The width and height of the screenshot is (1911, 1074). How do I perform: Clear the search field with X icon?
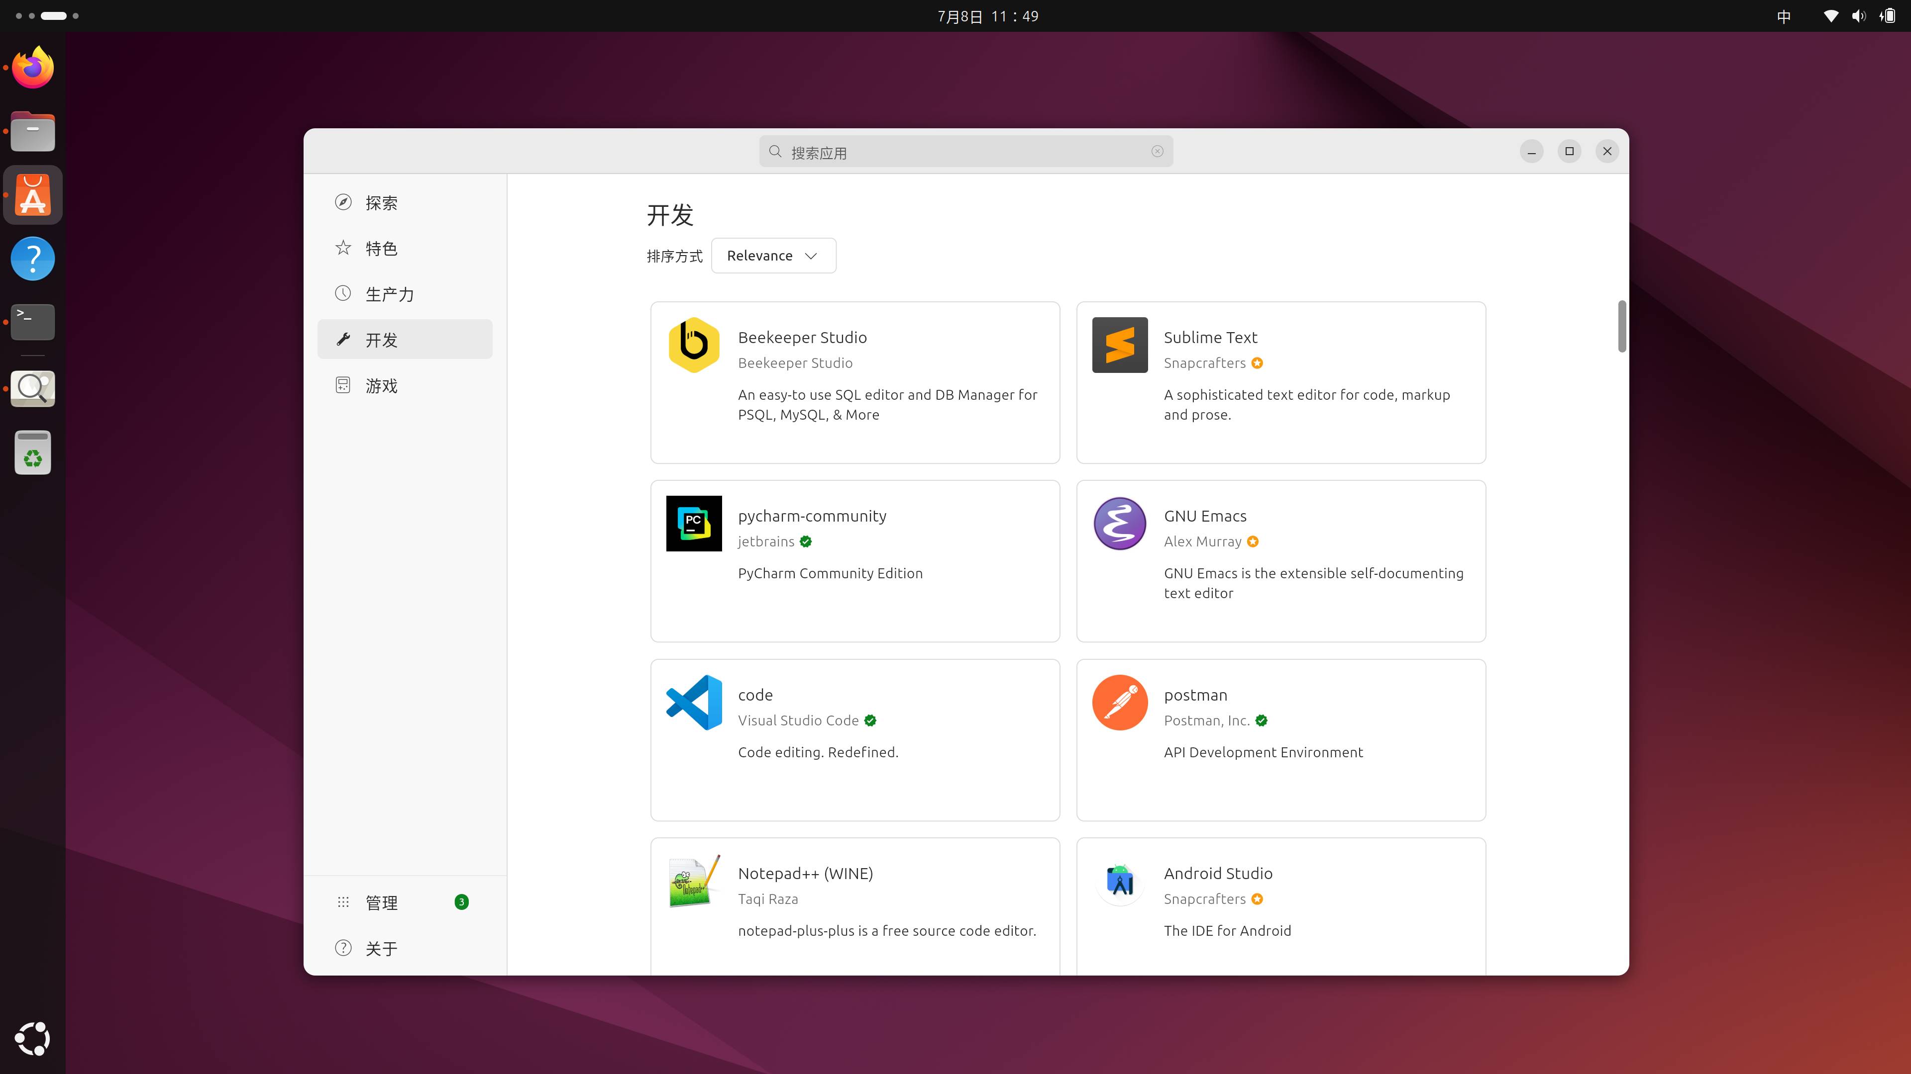point(1157,151)
